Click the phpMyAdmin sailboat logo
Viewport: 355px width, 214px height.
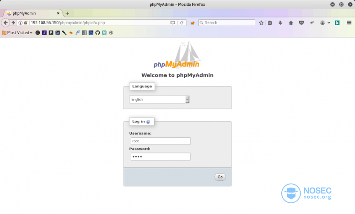click(x=177, y=55)
